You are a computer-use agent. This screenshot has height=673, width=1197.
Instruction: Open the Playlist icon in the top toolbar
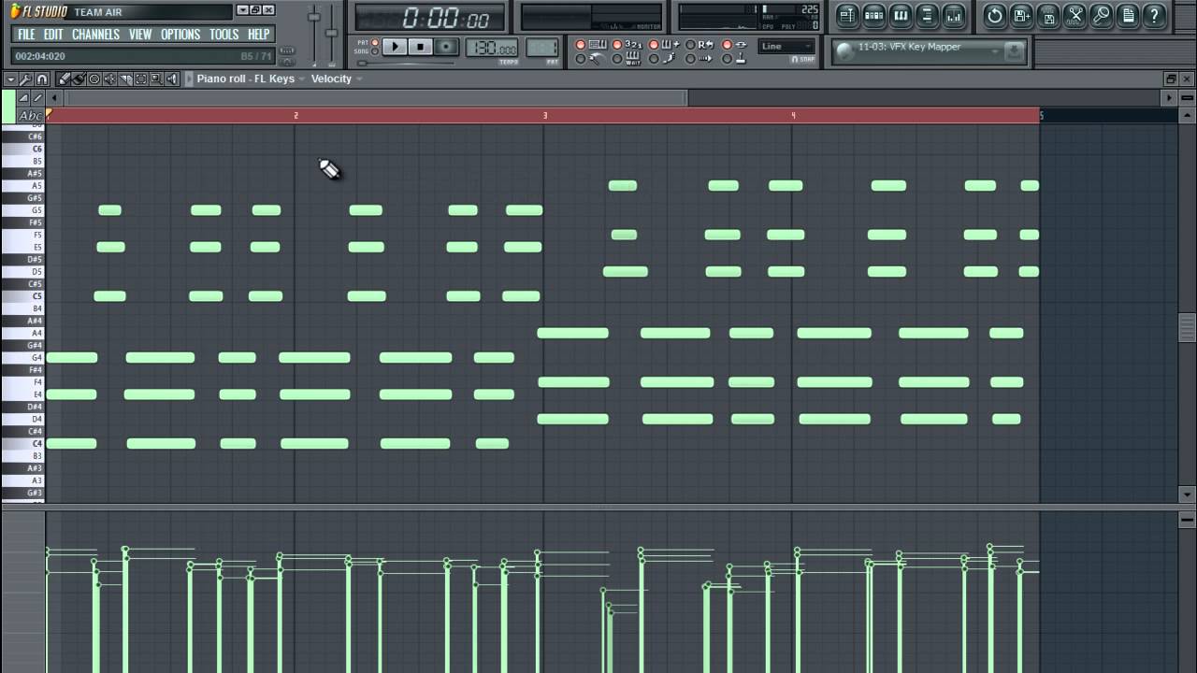[846, 16]
